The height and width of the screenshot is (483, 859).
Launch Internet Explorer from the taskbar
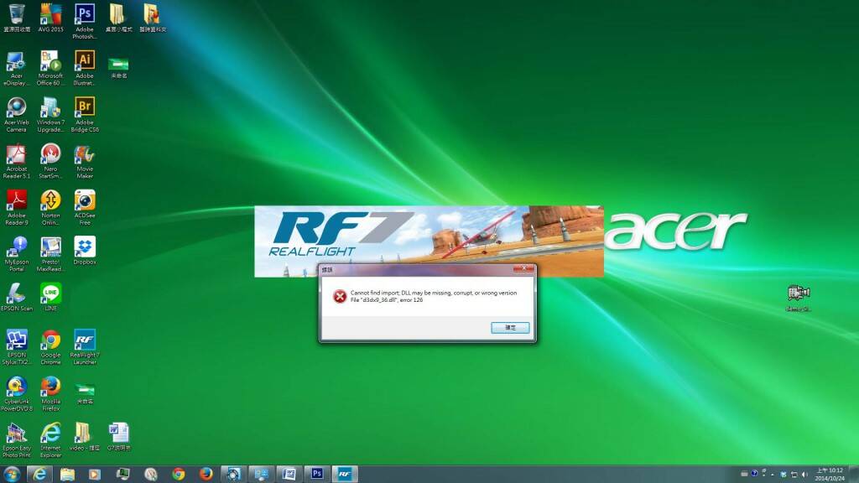click(39, 474)
